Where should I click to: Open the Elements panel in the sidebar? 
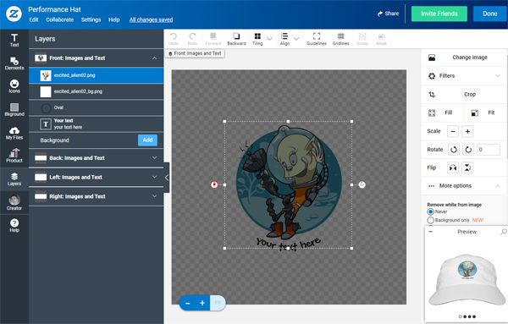point(14,63)
